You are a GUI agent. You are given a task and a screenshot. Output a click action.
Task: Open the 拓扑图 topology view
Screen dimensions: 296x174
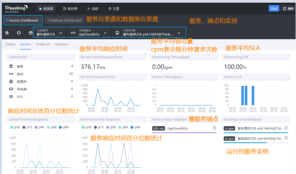pyautogui.click(x=66, y=8)
